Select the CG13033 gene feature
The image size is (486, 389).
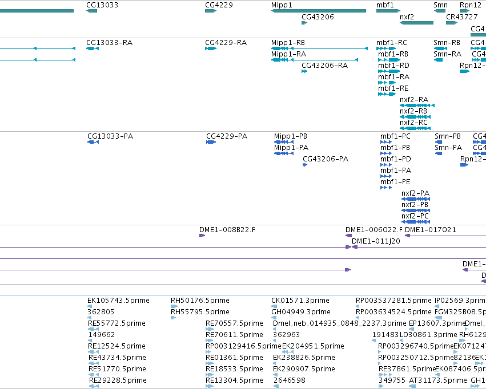point(92,11)
